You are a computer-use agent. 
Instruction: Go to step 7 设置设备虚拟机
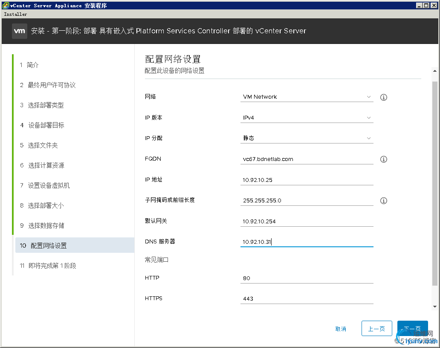point(45,185)
